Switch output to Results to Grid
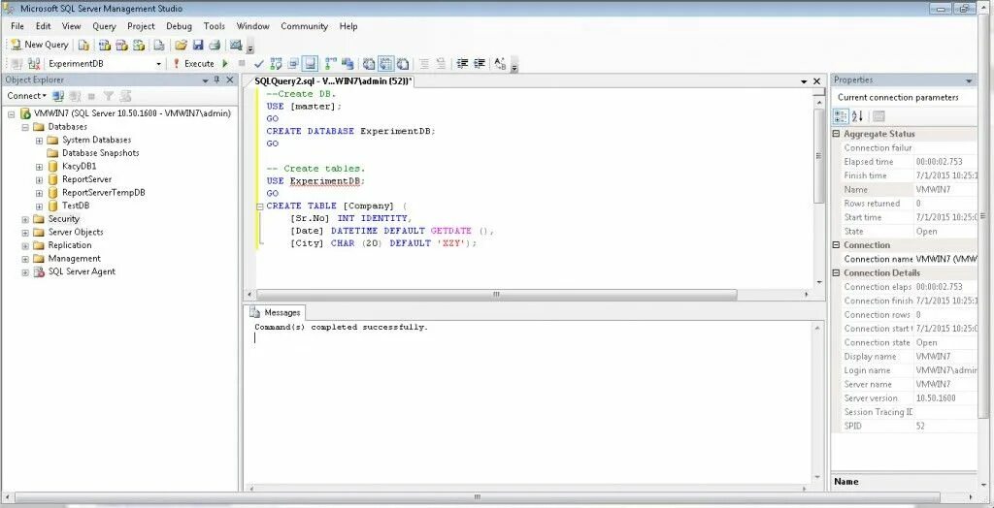This screenshot has width=994, height=508. click(x=385, y=63)
